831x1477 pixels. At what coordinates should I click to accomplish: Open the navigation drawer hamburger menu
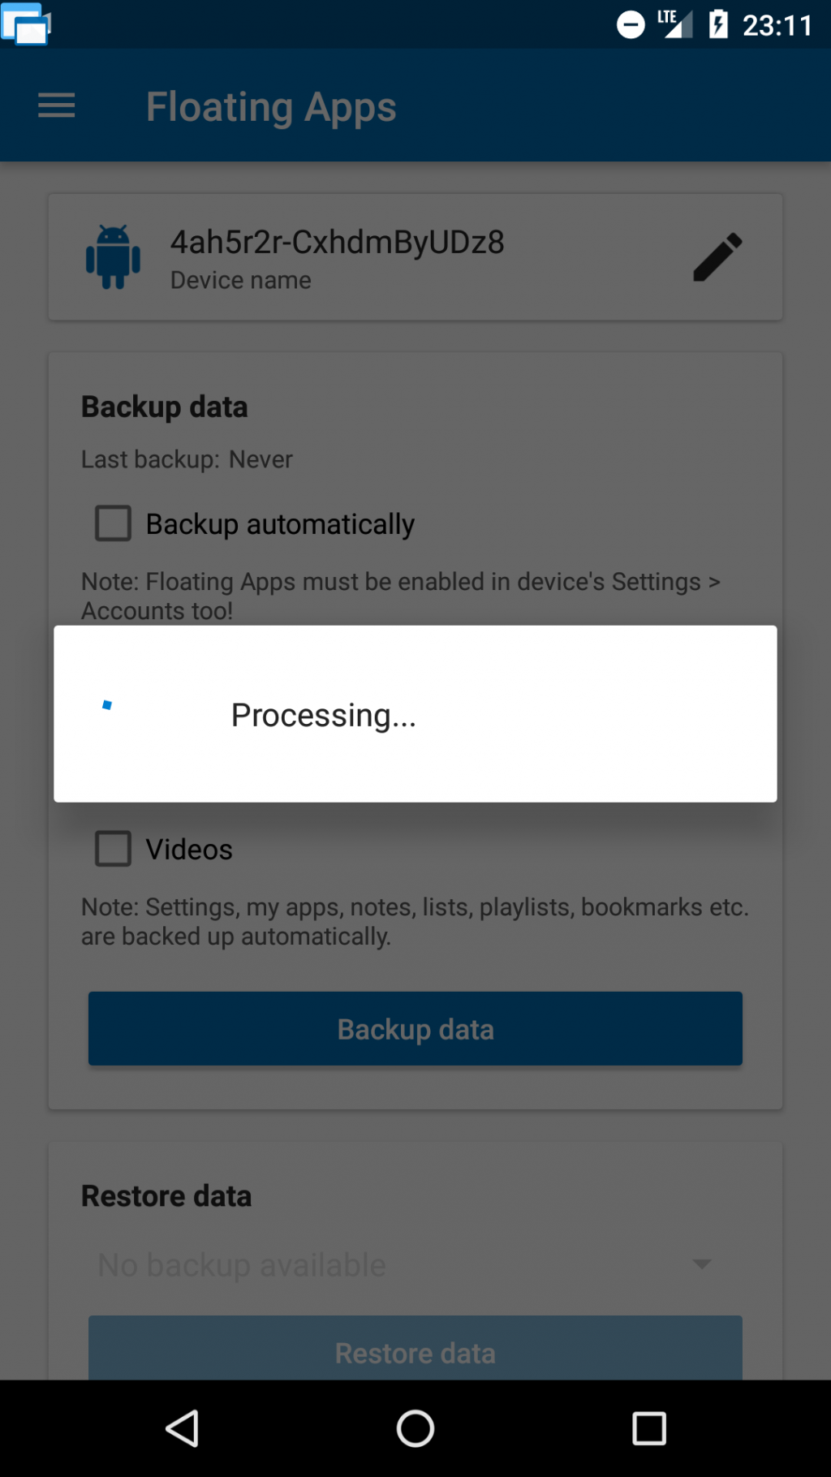tap(55, 106)
